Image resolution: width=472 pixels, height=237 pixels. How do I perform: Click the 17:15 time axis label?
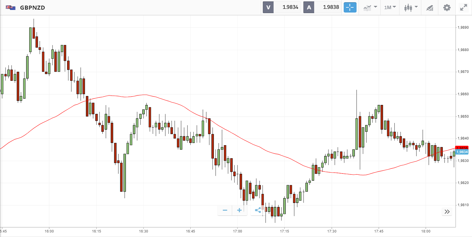[285, 231]
